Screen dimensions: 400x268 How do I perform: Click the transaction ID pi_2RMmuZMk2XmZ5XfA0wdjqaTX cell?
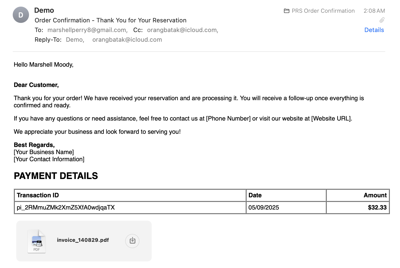(x=130, y=207)
